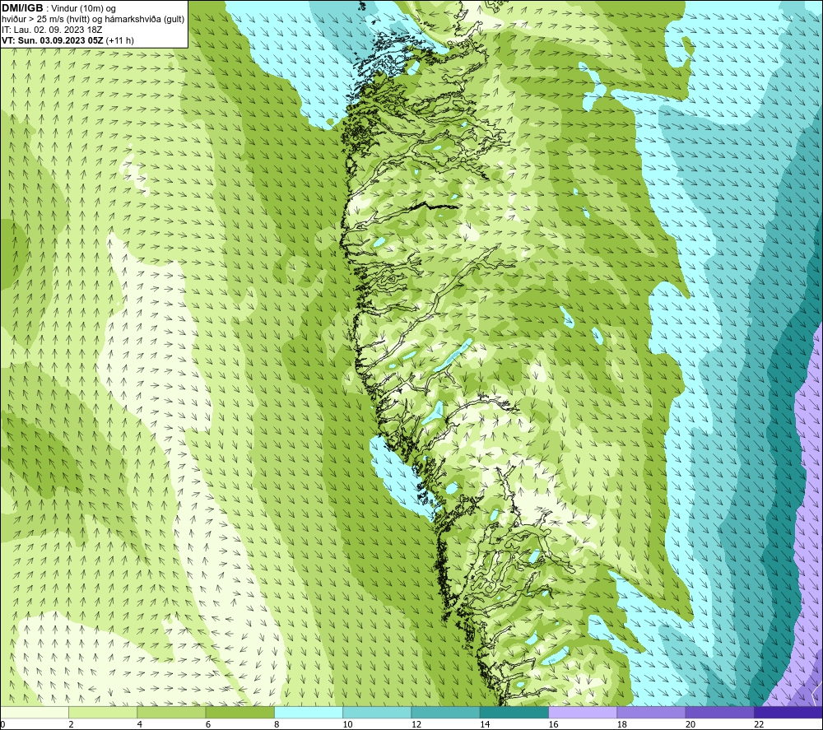This screenshot has width=823, height=730.
Task: Click the 10–12 m/s turquoise legend swatch
Action: coord(377,712)
